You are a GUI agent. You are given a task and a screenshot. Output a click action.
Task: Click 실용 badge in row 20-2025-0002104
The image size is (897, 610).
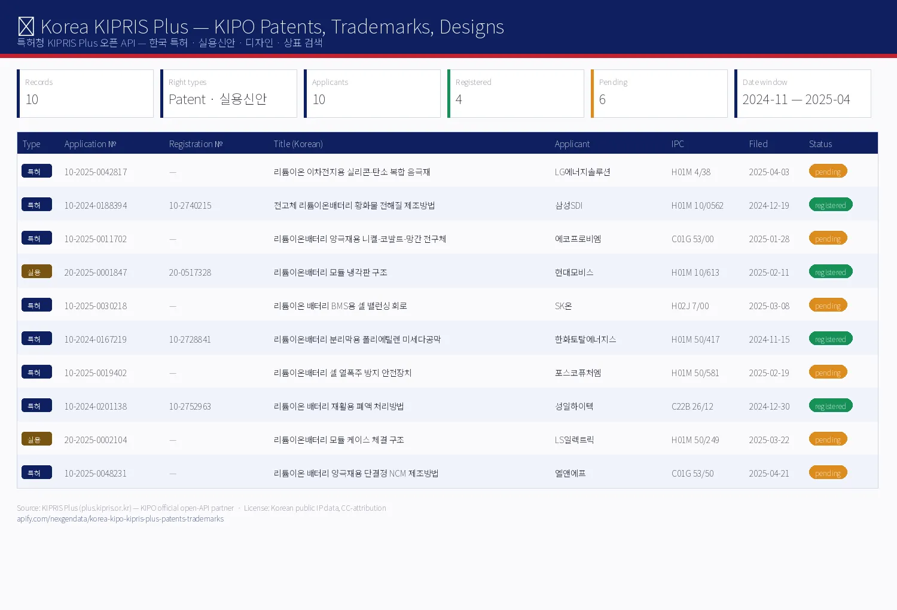[x=36, y=439]
